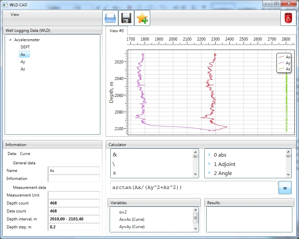Close the WLD CAD window
Viewport: 299px width, 239px height.
pyautogui.click(x=289, y=4)
